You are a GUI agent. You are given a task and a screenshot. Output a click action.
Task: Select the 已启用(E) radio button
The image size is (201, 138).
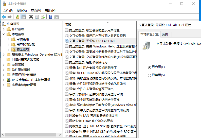pyautogui.click(x=149, y=67)
